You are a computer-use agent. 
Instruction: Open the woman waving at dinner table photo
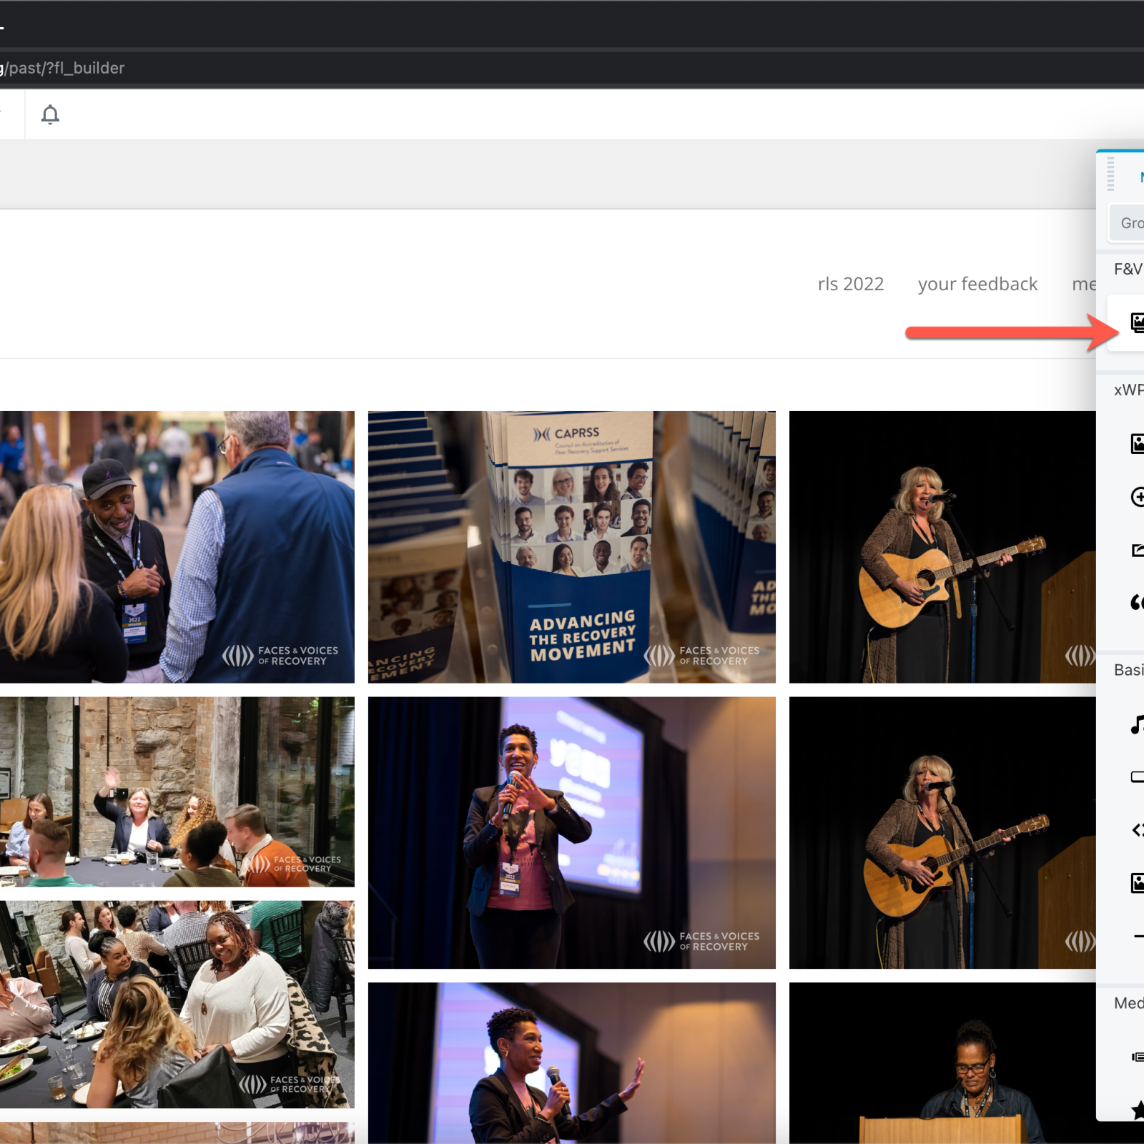(177, 792)
